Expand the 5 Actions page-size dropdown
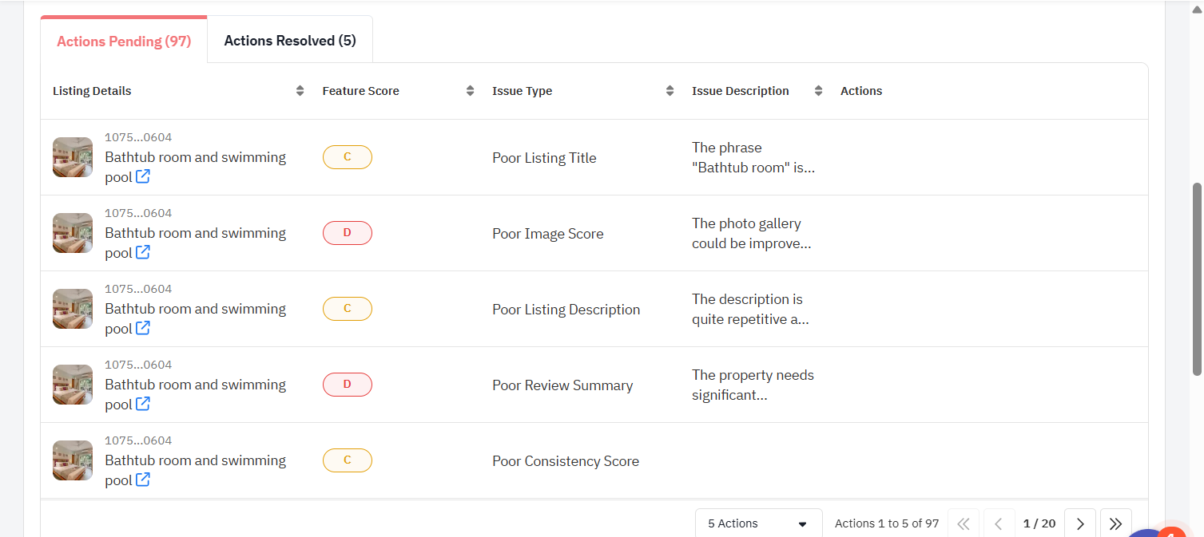Screen dimensions: 1204x537 758,523
